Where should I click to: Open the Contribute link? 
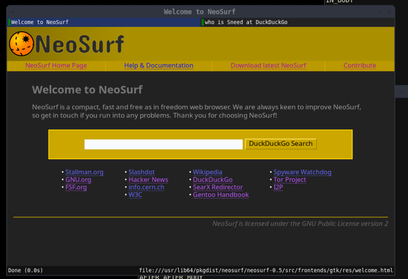360,65
